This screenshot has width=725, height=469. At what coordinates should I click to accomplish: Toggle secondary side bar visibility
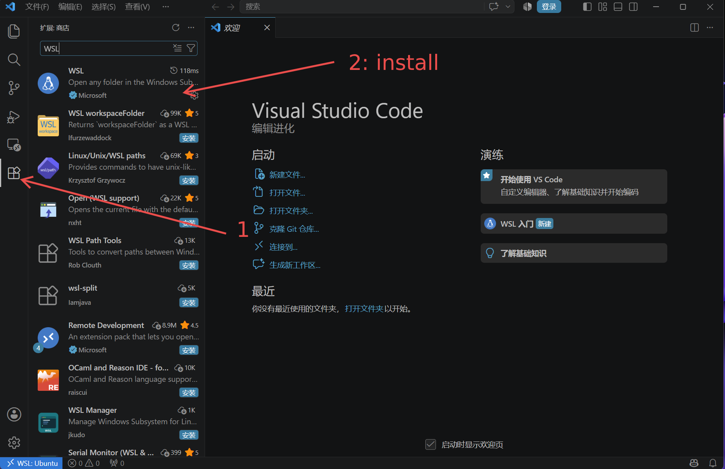633,7
